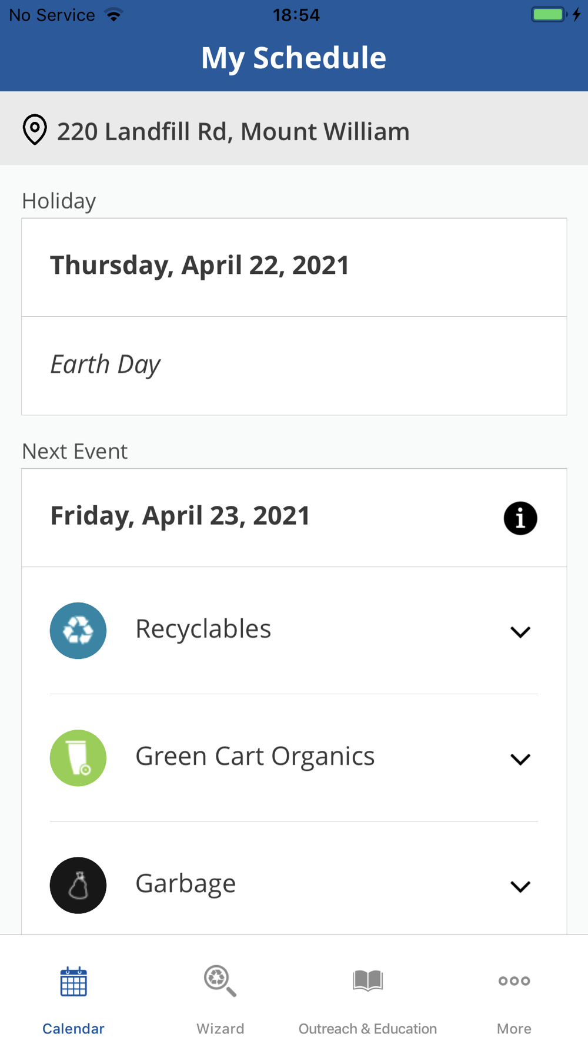Viewport: 588px width, 1047px height.
Task: Open the More tab label
Action: pos(514,1028)
